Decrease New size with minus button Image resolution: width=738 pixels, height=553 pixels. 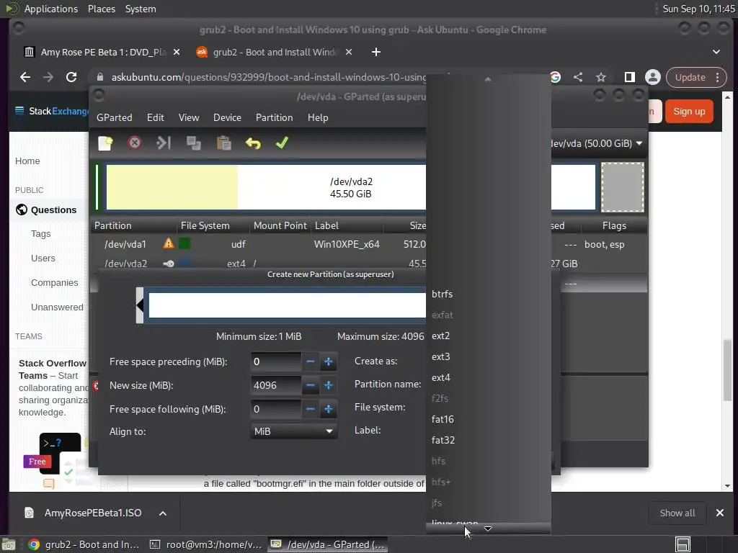(310, 386)
